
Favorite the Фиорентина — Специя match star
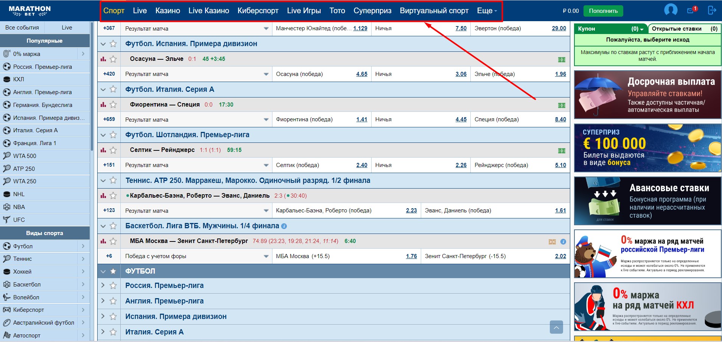[113, 105]
